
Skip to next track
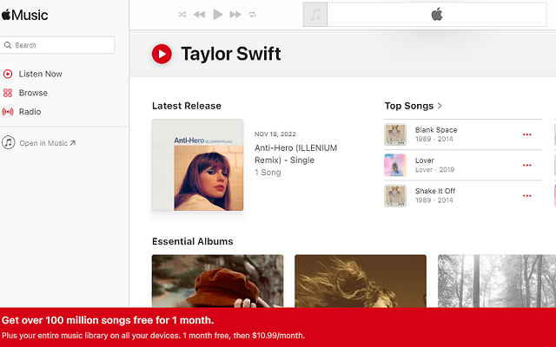point(235,15)
